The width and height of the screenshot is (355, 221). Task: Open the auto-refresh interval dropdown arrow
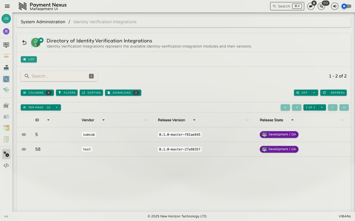[x=314, y=93]
